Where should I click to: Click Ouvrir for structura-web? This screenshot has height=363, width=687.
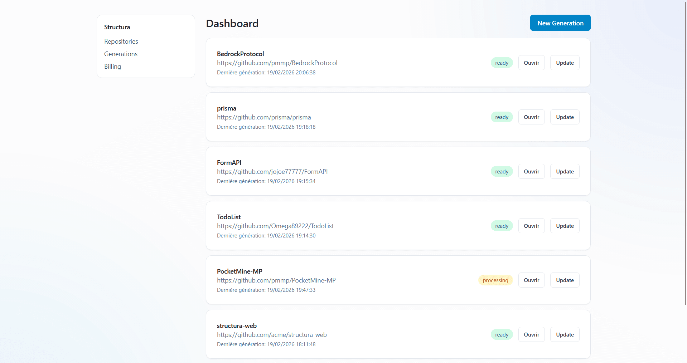point(531,334)
